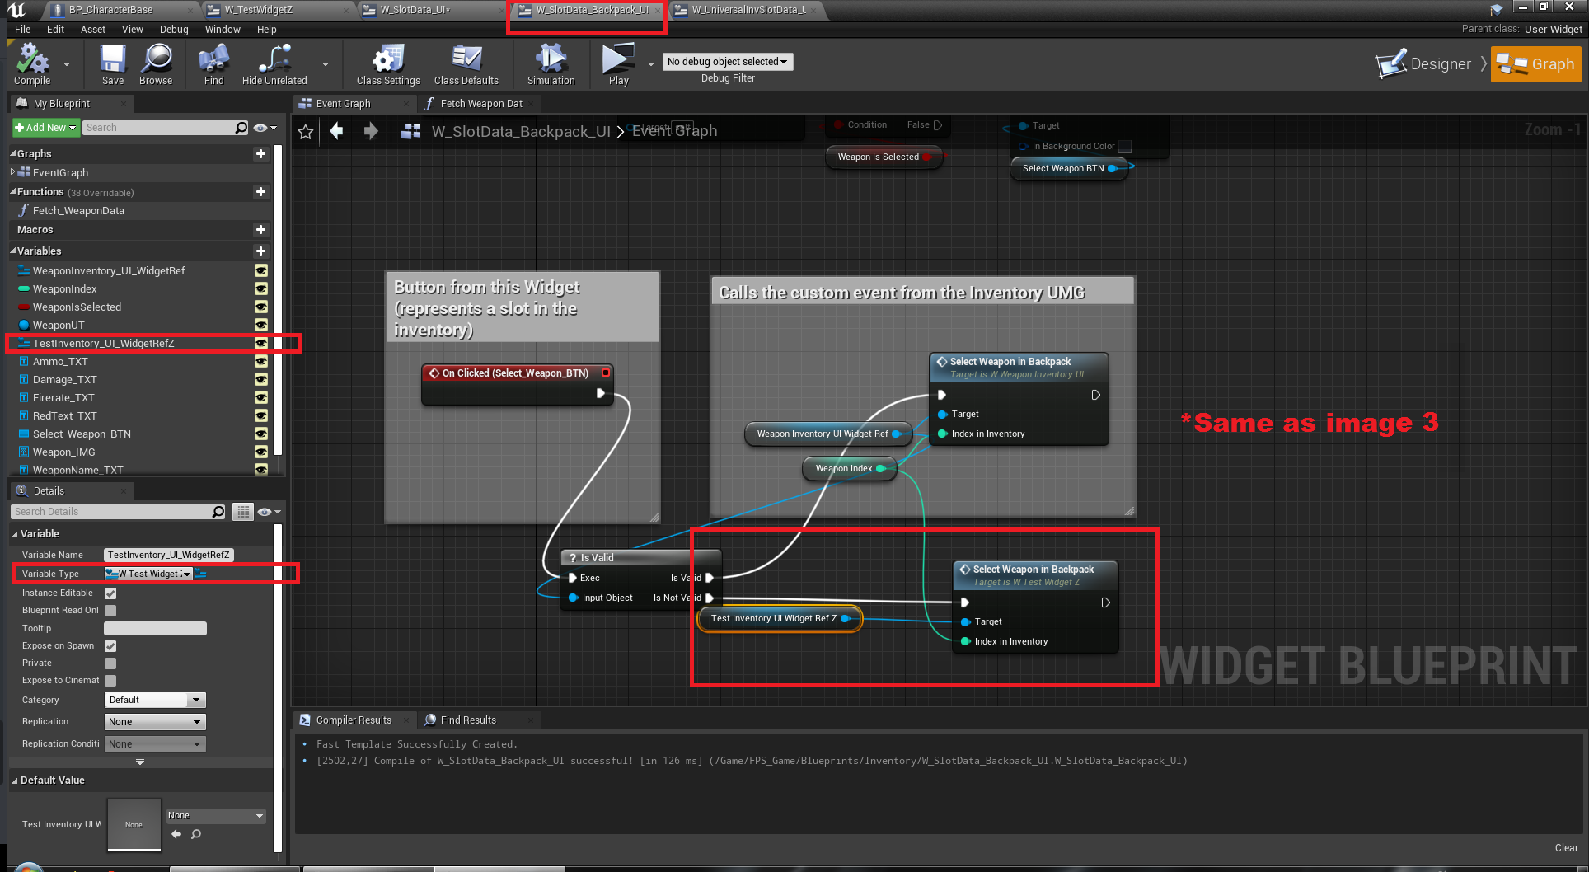Enable the Private checkbox
Image resolution: width=1589 pixels, height=872 pixels.
110,663
